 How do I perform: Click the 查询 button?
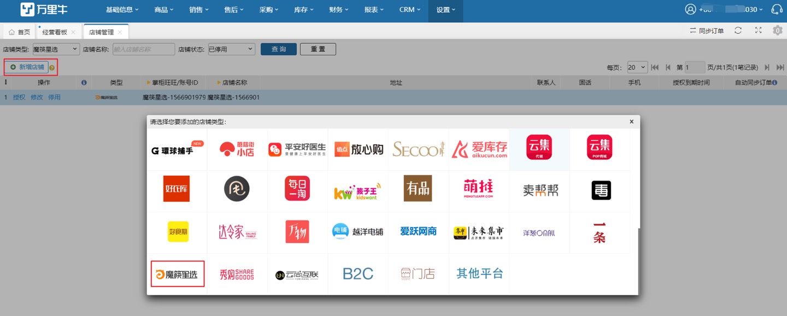[279, 49]
